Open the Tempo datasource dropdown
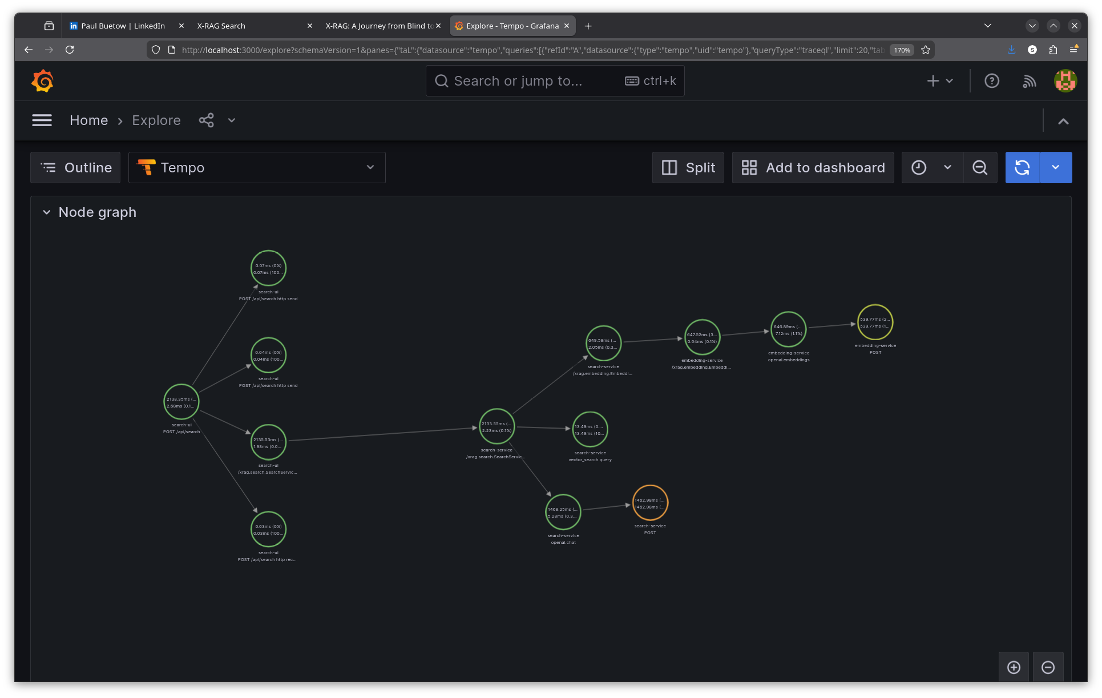Viewport: 1102px width, 698px height. (x=257, y=168)
